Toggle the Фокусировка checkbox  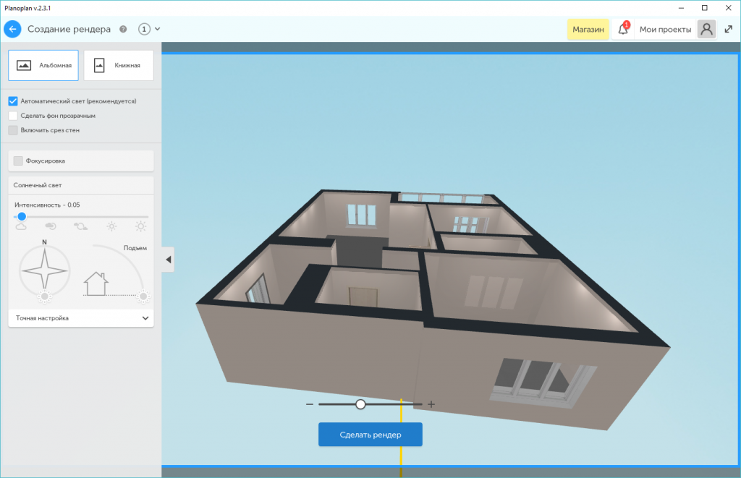point(18,161)
